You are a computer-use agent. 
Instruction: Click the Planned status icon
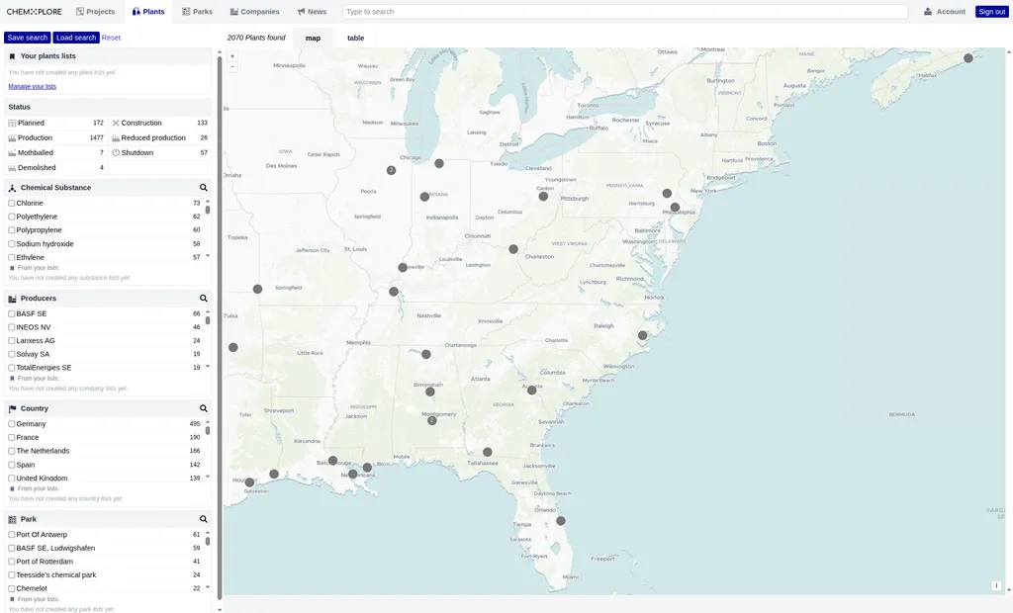click(12, 123)
